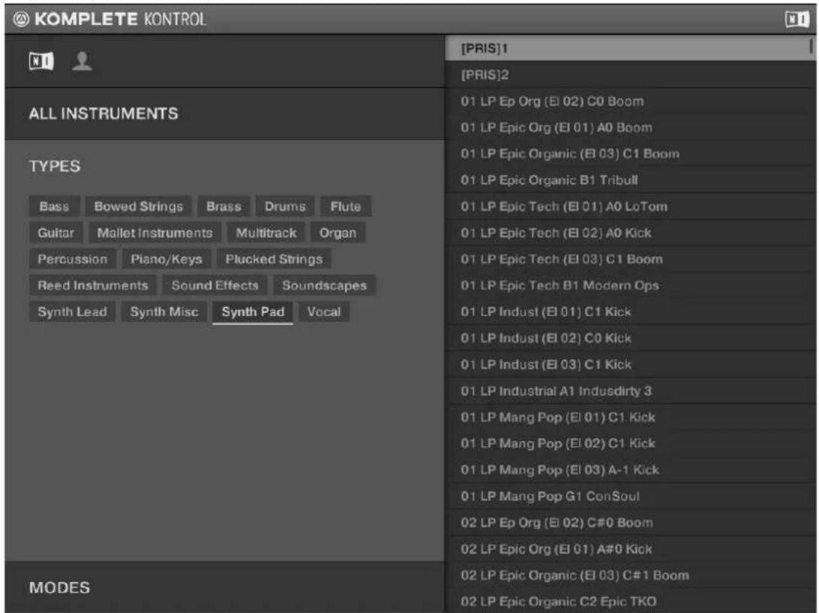Open 02 LP Epic Org (El 01) A#0 Kick
Image resolution: width=819 pixels, height=613 pixels.
630,549
